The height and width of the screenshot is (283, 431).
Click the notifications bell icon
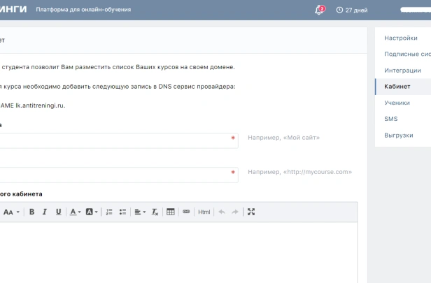(319, 10)
